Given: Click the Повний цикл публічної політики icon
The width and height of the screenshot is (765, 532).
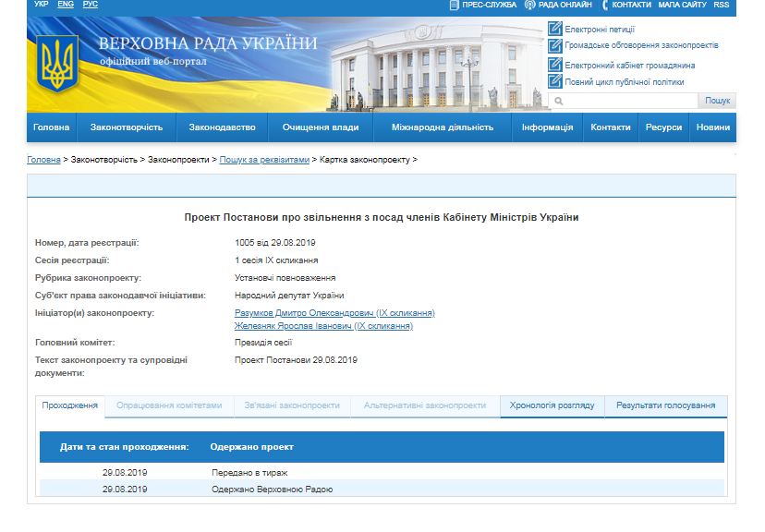Looking at the screenshot, I should pyautogui.click(x=554, y=81).
